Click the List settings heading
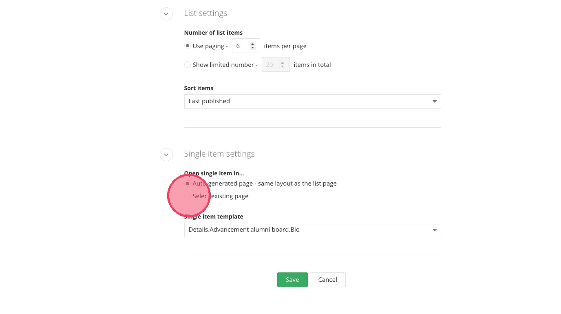Screen dimensions: 561x314 coord(205,13)
